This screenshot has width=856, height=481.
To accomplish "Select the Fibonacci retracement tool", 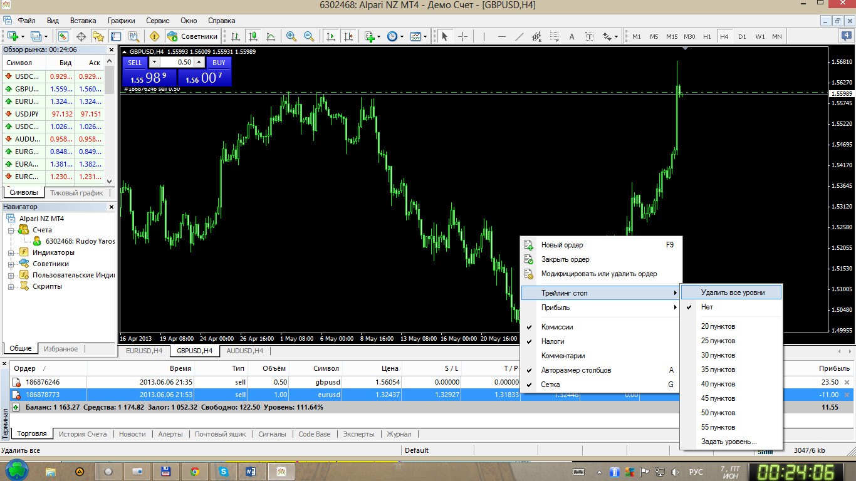I will click(x=554, y=36).
